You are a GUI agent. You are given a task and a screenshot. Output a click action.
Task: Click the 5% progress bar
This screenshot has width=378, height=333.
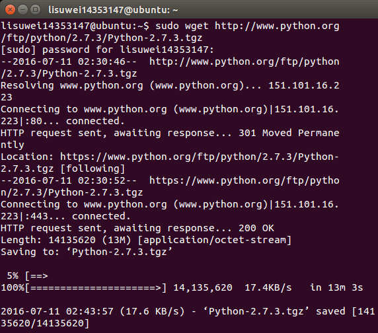click(x=27, y=276)
